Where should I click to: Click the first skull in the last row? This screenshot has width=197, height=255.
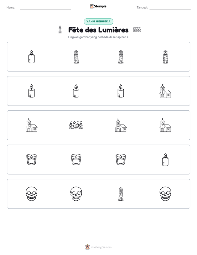[31, 194]
